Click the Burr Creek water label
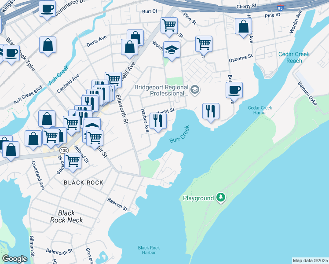The image size is (329, 264). (179, 134)
